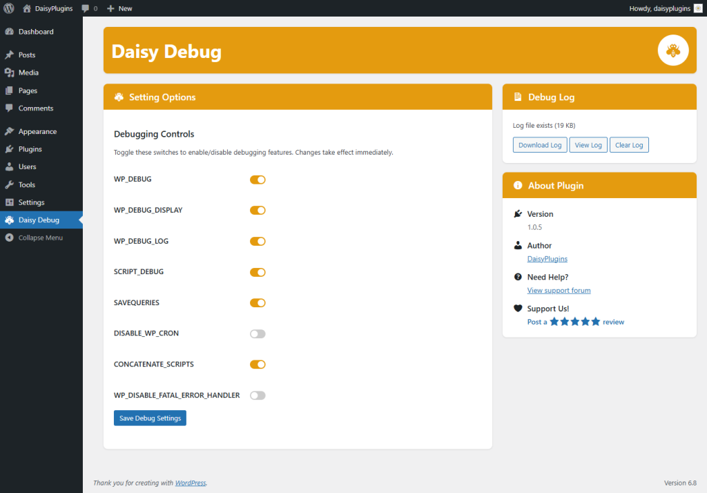Disable the WP_DEBUG toggle
This screenshot has width=707, height=493.
[x=258, y=180]
